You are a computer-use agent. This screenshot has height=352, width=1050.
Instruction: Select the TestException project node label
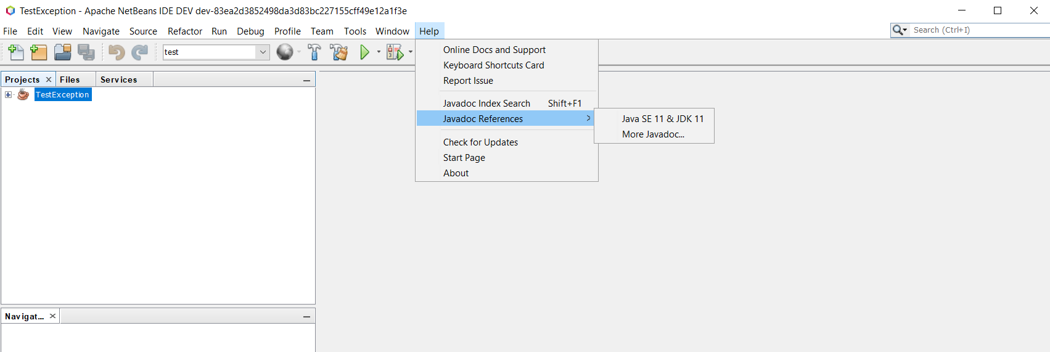point(63,94)
